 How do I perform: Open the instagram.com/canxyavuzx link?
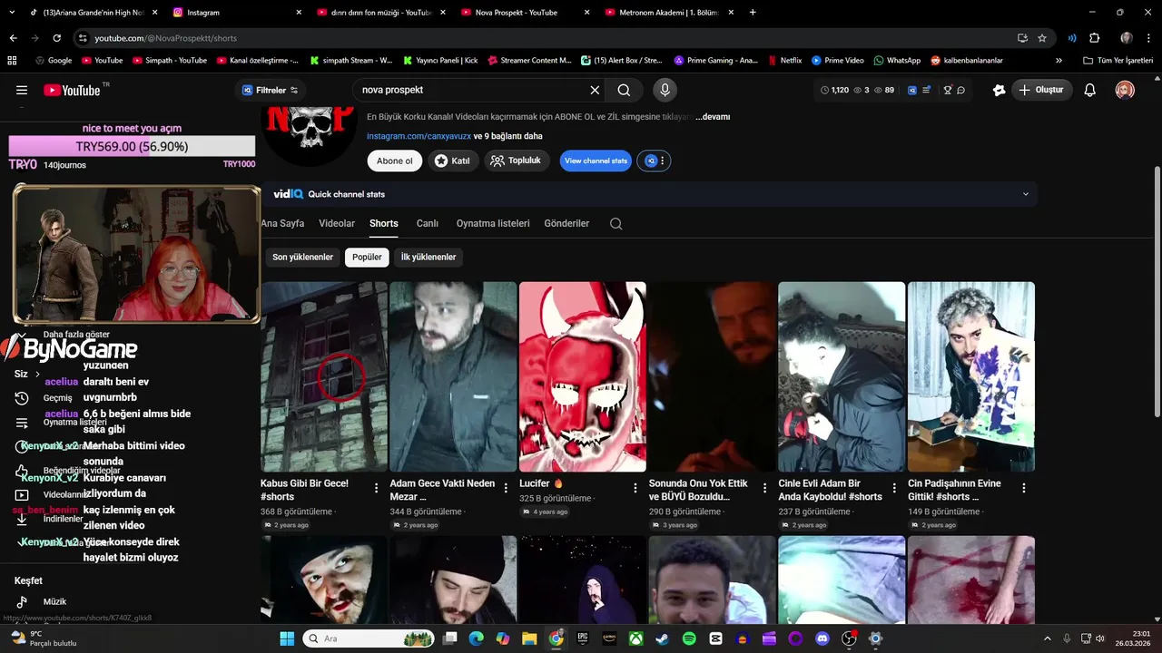point(419,137)
